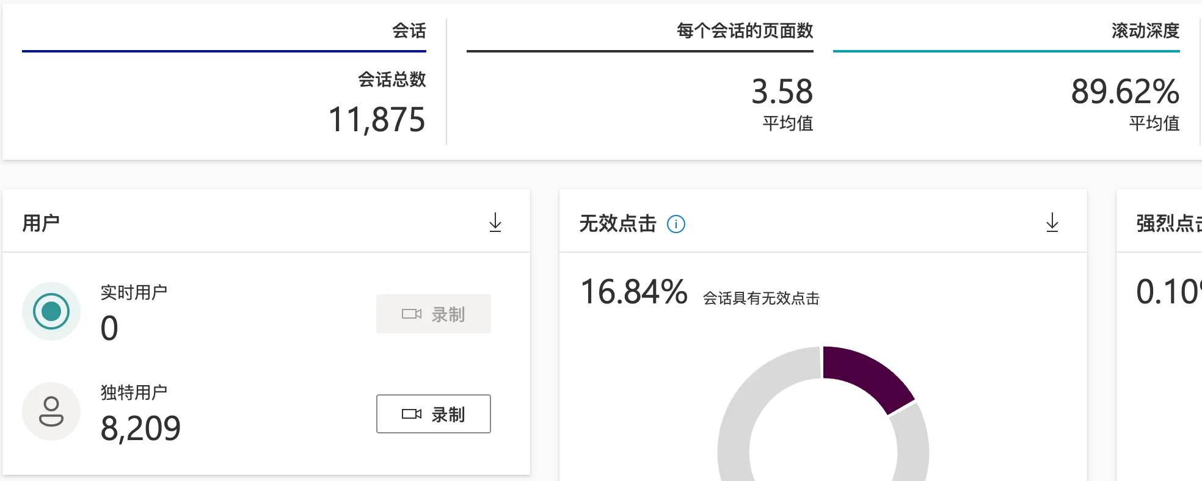Click the 会话具有无效点击 description text
The image size is (1202, 481).
tap(760, 298)
